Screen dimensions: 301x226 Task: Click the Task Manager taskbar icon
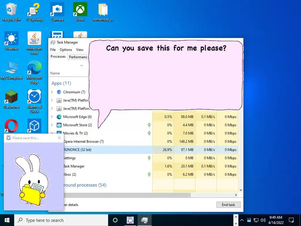pyautogui.click(x=145, y=220)
